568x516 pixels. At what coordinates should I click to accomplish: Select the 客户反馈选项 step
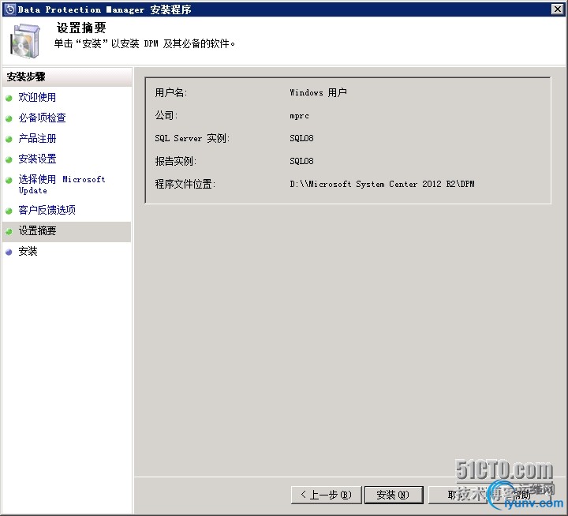point(47,210)
